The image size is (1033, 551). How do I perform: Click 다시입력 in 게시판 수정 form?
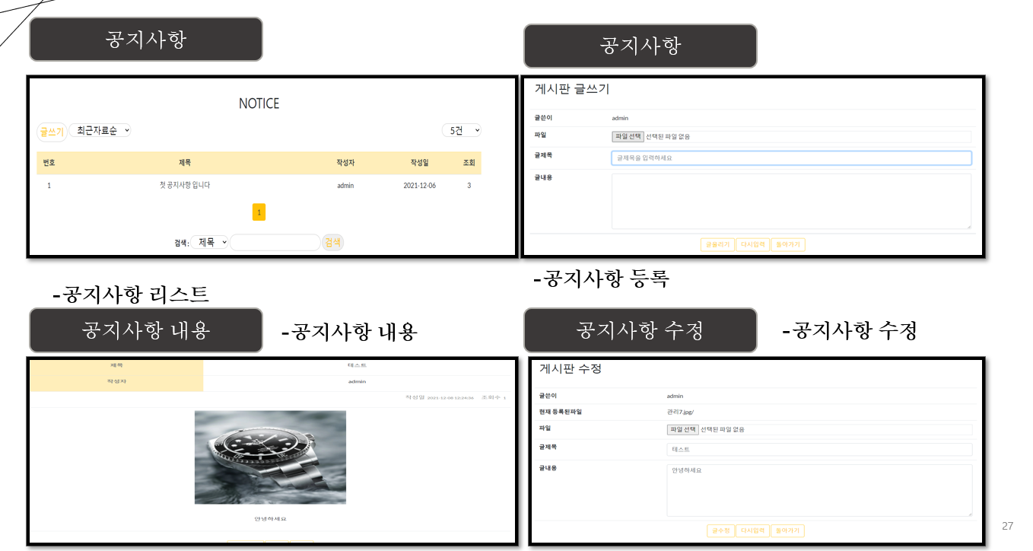pyautogui.click(x=752, y=530)
